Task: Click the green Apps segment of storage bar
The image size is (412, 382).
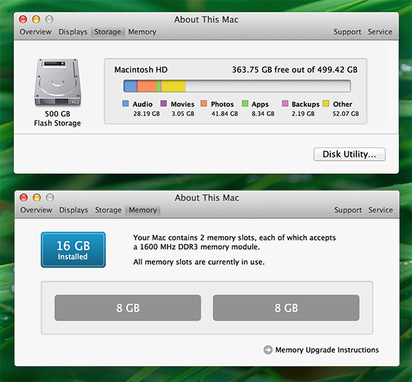Action: pyautogui.click(x=159, y=86)
